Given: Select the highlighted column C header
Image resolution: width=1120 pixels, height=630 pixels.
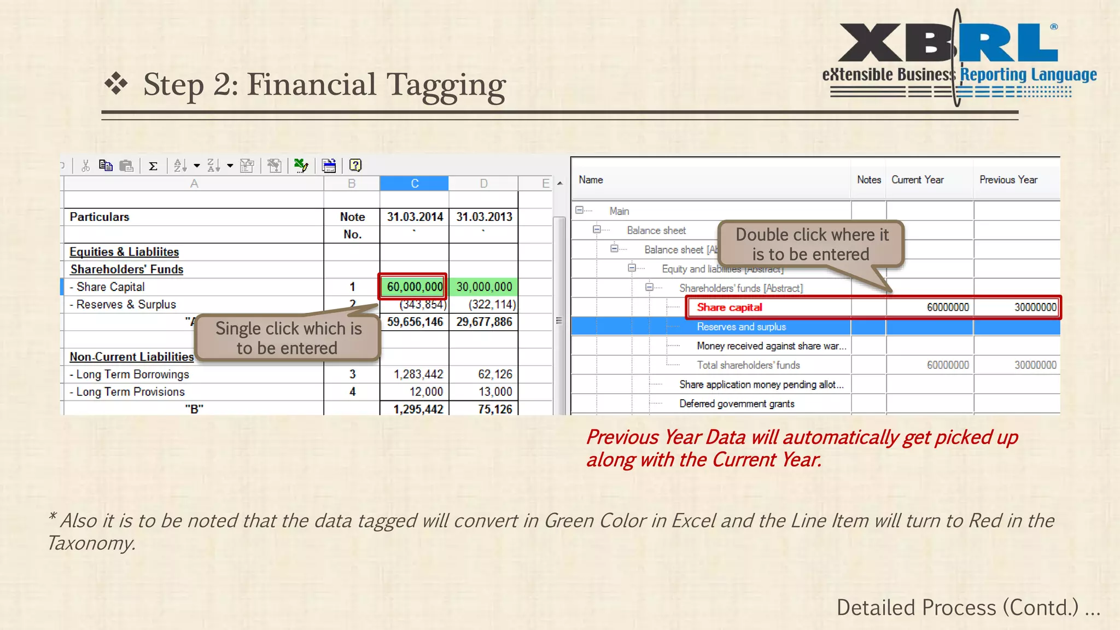Looking at the screenshot, I should point(415,184).
